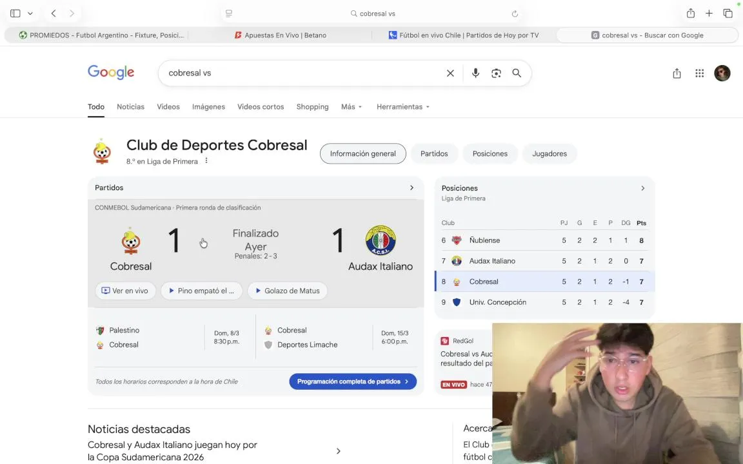Screen dimensions: 743x464
Task: Add a new tab with the plus icon
Action: 709,14
